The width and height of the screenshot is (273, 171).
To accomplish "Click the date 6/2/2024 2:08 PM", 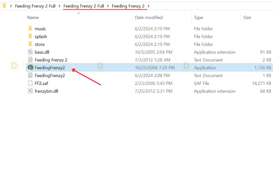I will click(x=152, y=76).
